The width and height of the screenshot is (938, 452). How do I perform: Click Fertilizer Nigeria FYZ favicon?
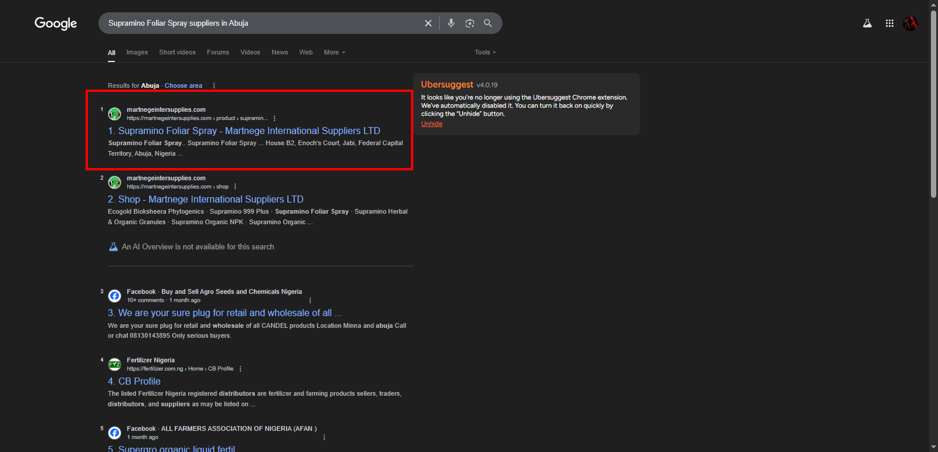(115, 364)
